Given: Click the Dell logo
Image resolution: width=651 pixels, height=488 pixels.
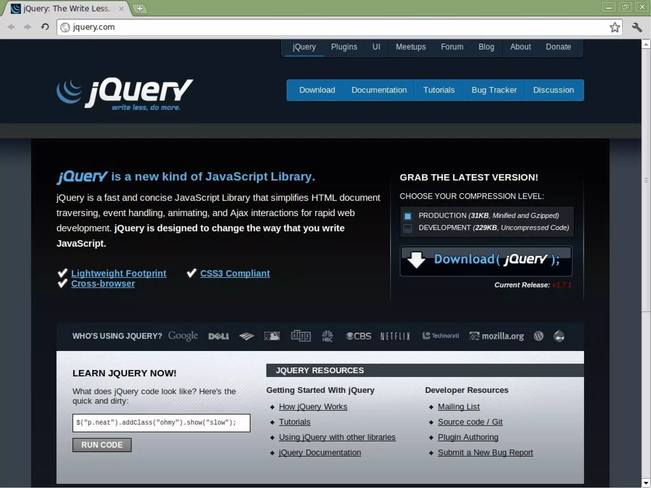Looking at the screenshot, I should [x=218, y=336].
